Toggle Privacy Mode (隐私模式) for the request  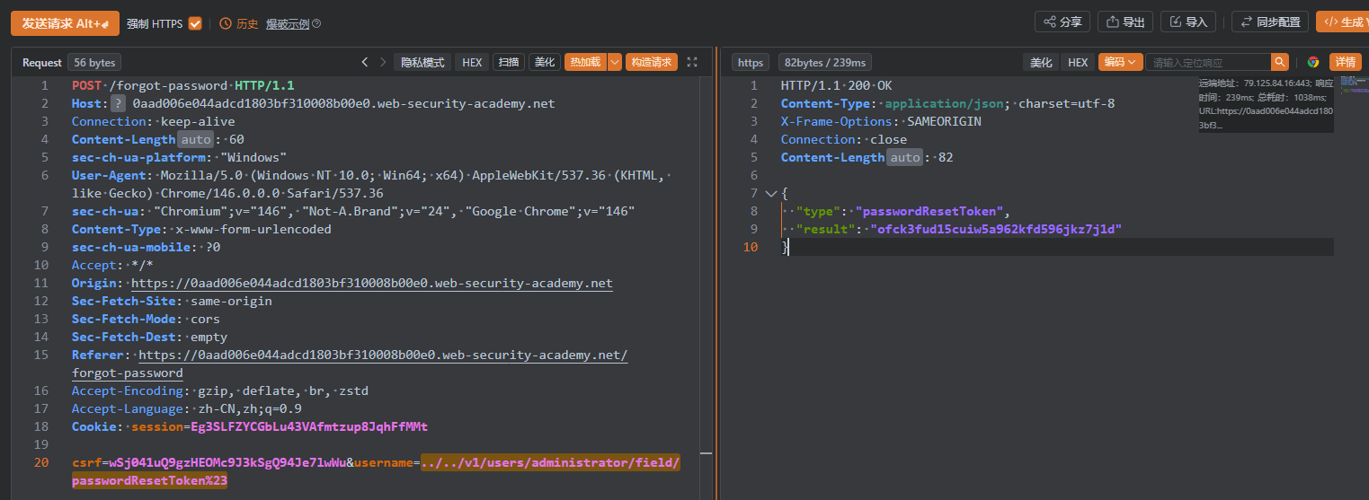click(x=422, y=62)
